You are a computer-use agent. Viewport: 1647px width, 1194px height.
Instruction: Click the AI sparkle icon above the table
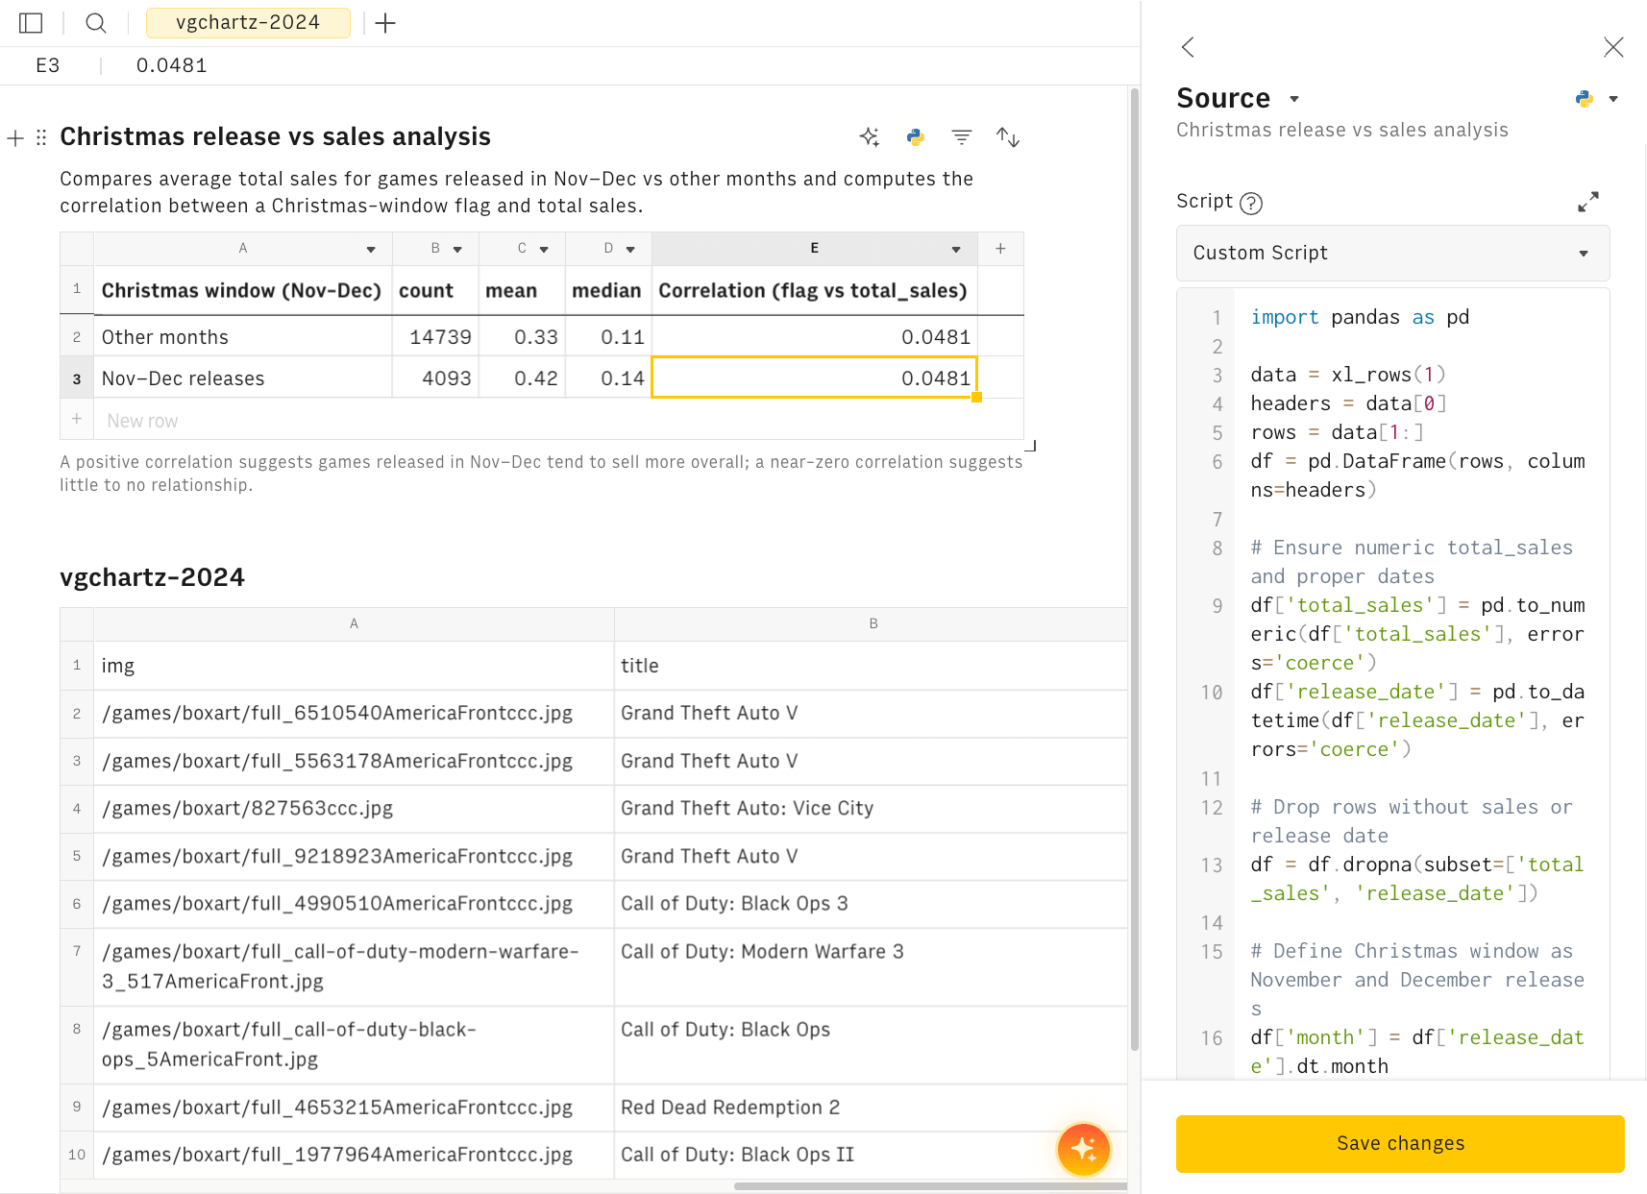[x=869, y=137]
